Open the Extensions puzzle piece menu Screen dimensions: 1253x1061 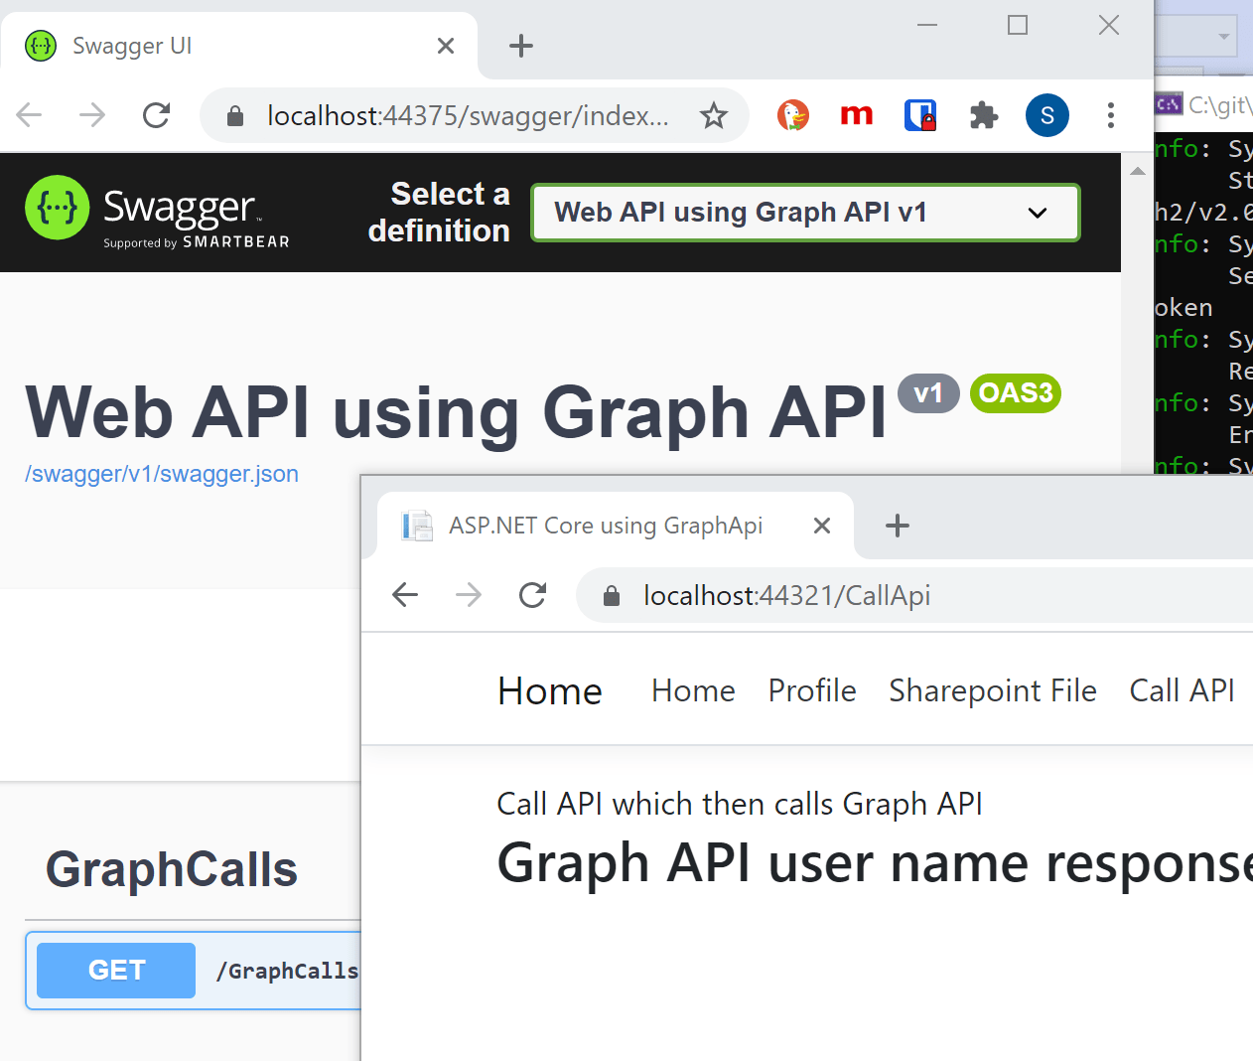click(x=983, y=116)
